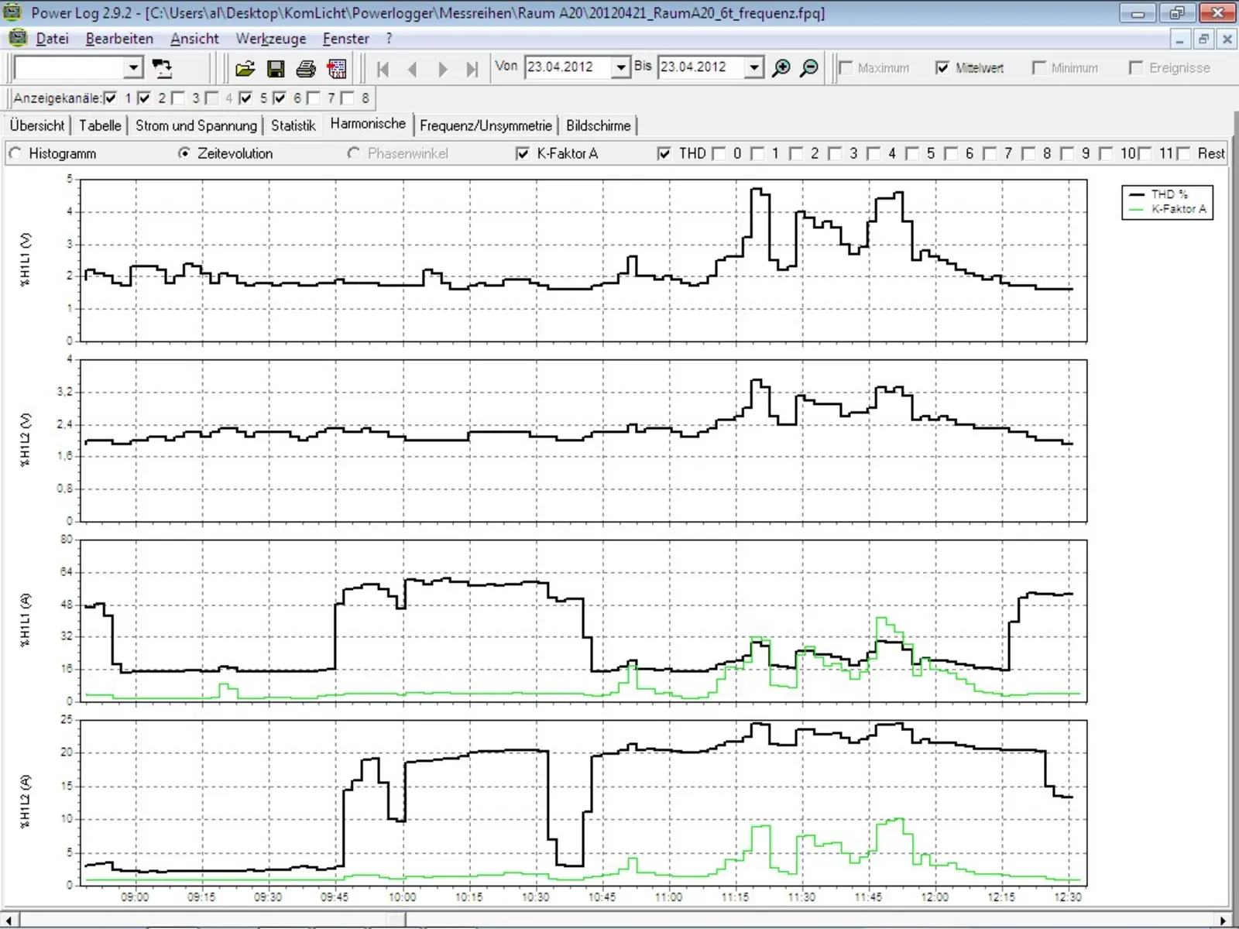Save the file using floppy disk icon
The width and height of the screenshot is (1239, 929).
(275, 69)
